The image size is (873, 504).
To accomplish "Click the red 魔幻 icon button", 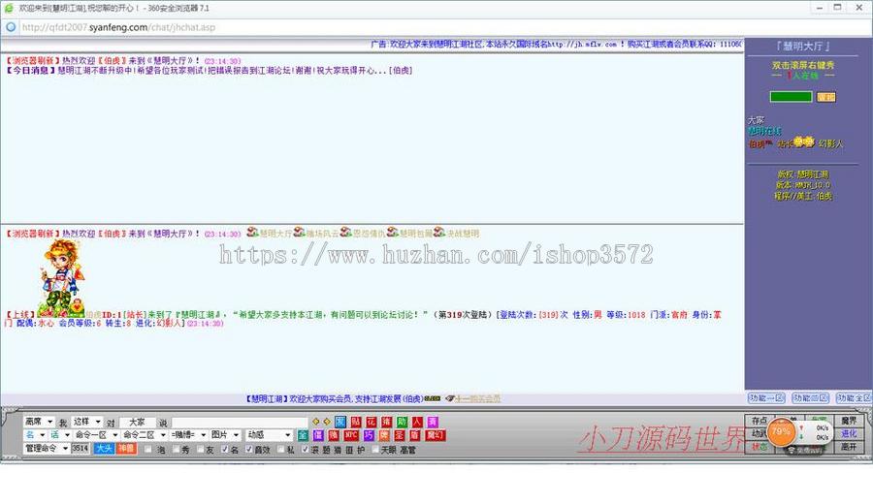I will pos(435,435).
